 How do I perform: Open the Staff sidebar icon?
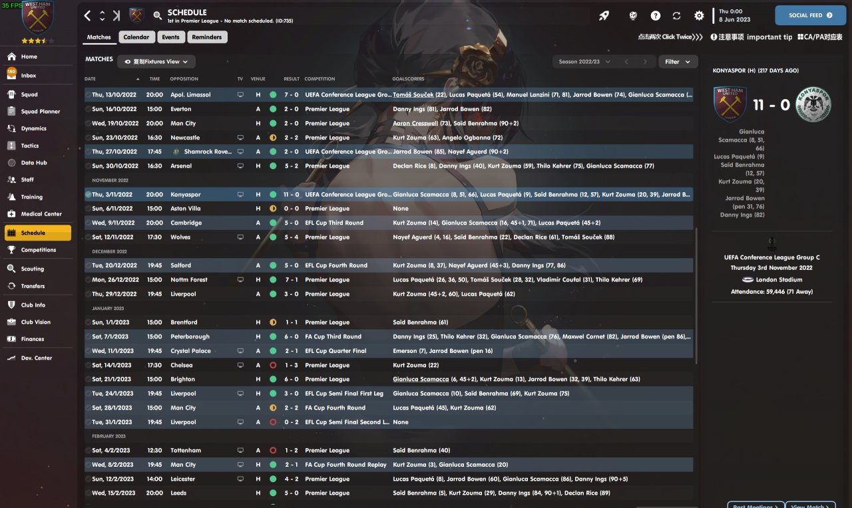coord(11,180)
